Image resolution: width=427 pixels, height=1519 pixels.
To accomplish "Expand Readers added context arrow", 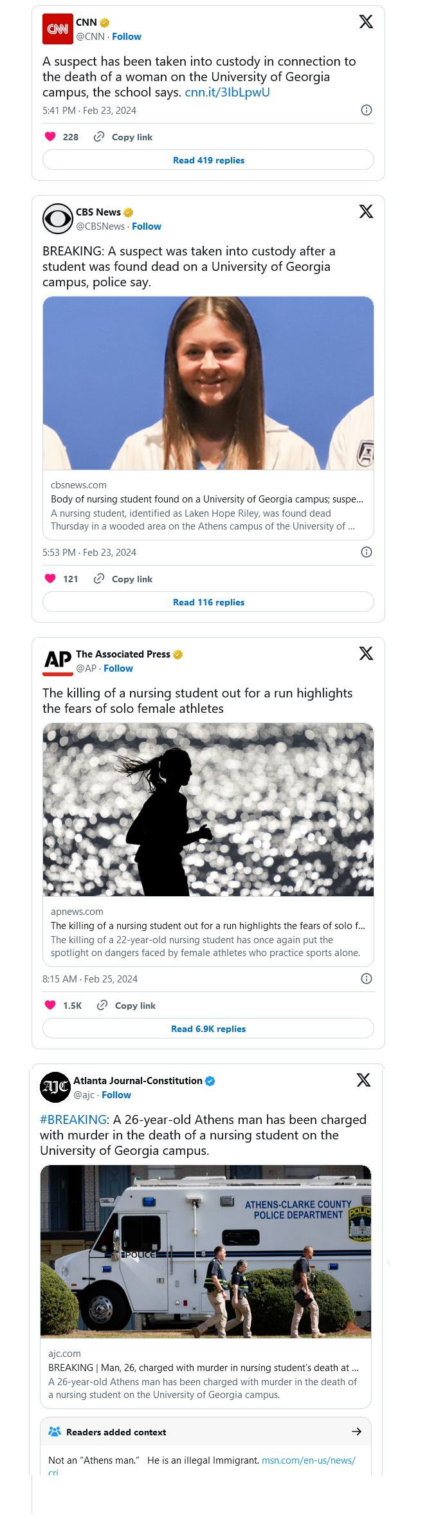I will pyautogui.click(x=357, y=1432).
